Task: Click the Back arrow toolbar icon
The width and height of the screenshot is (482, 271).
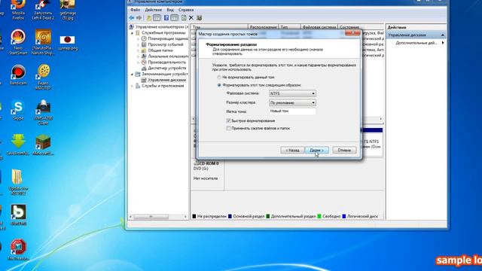Action: 132,18
